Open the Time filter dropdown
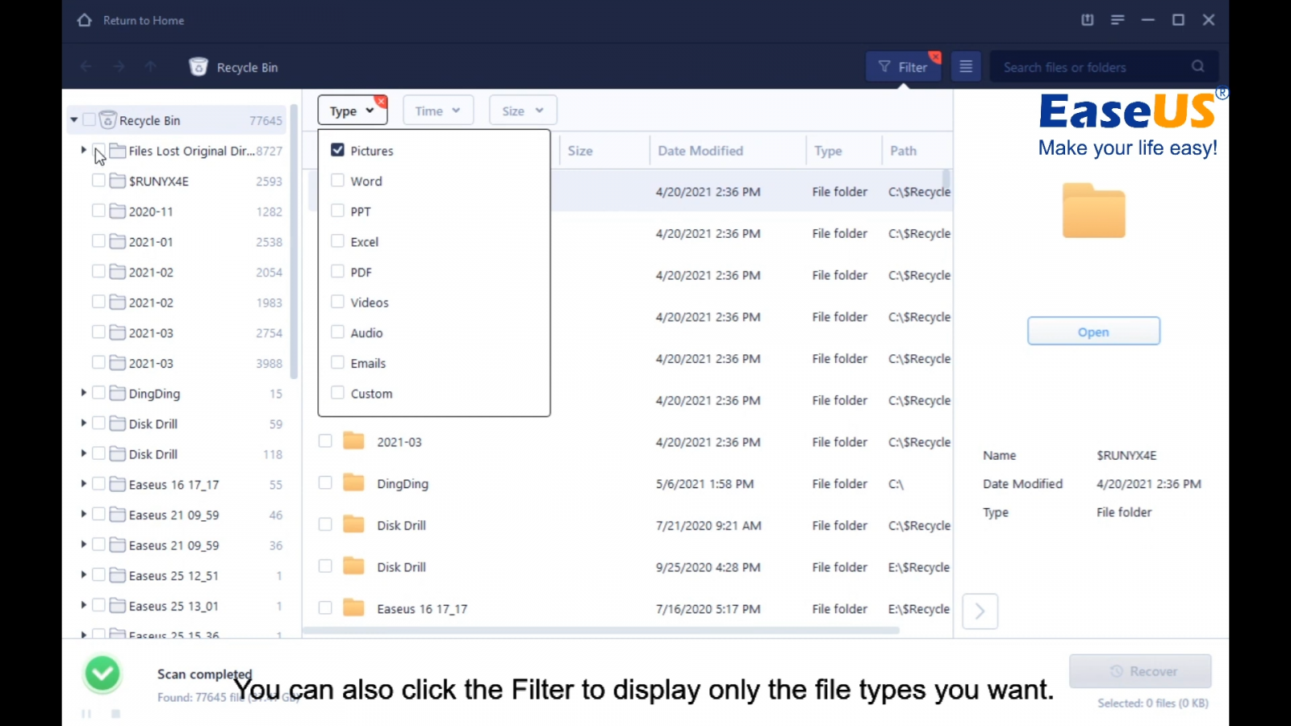 coord(438,111)
